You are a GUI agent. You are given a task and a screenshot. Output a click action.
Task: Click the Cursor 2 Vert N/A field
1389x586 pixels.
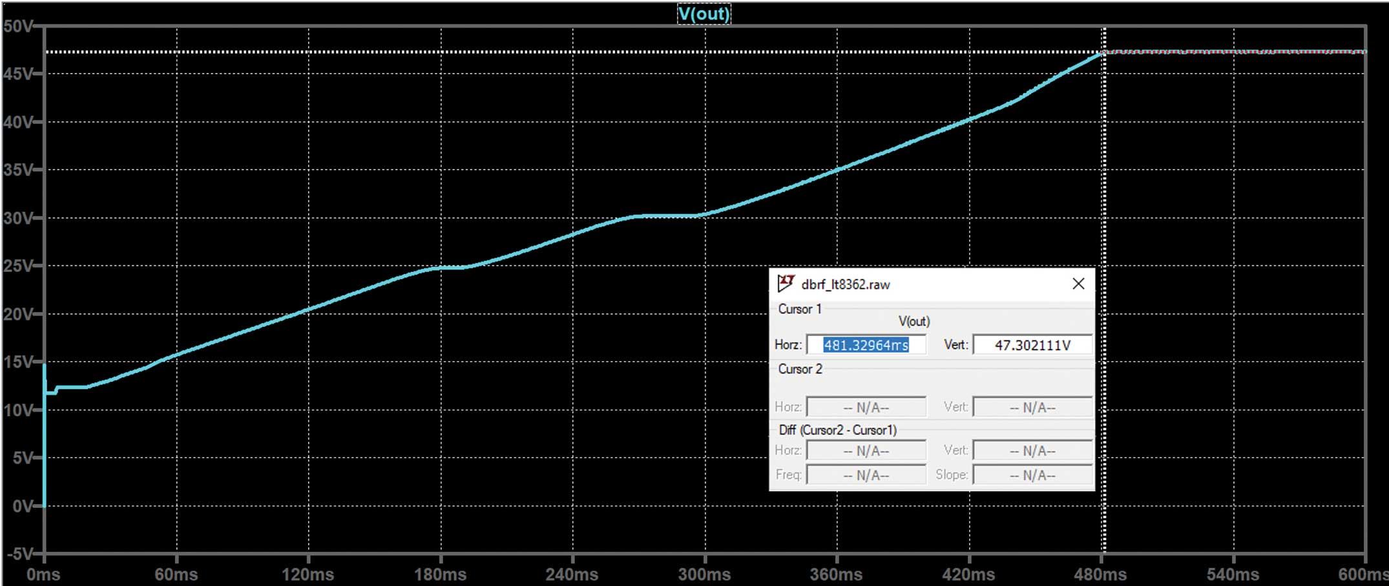tap(1031, 406)
